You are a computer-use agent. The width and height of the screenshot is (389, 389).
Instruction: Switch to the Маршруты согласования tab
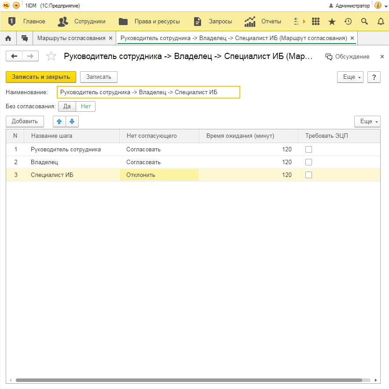71,38
